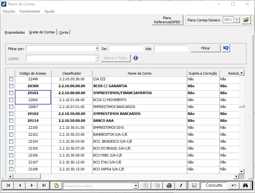Screen dimensions: 255x193
Task: Check the box for account 22067
Action: point(11,107)
